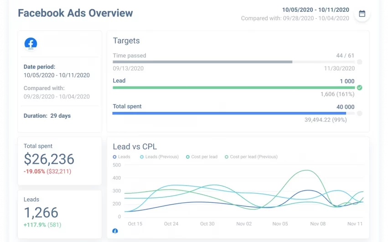Click the Nov 08 axis label
Screen dimensions: 388x242
(x=318, y=224)
